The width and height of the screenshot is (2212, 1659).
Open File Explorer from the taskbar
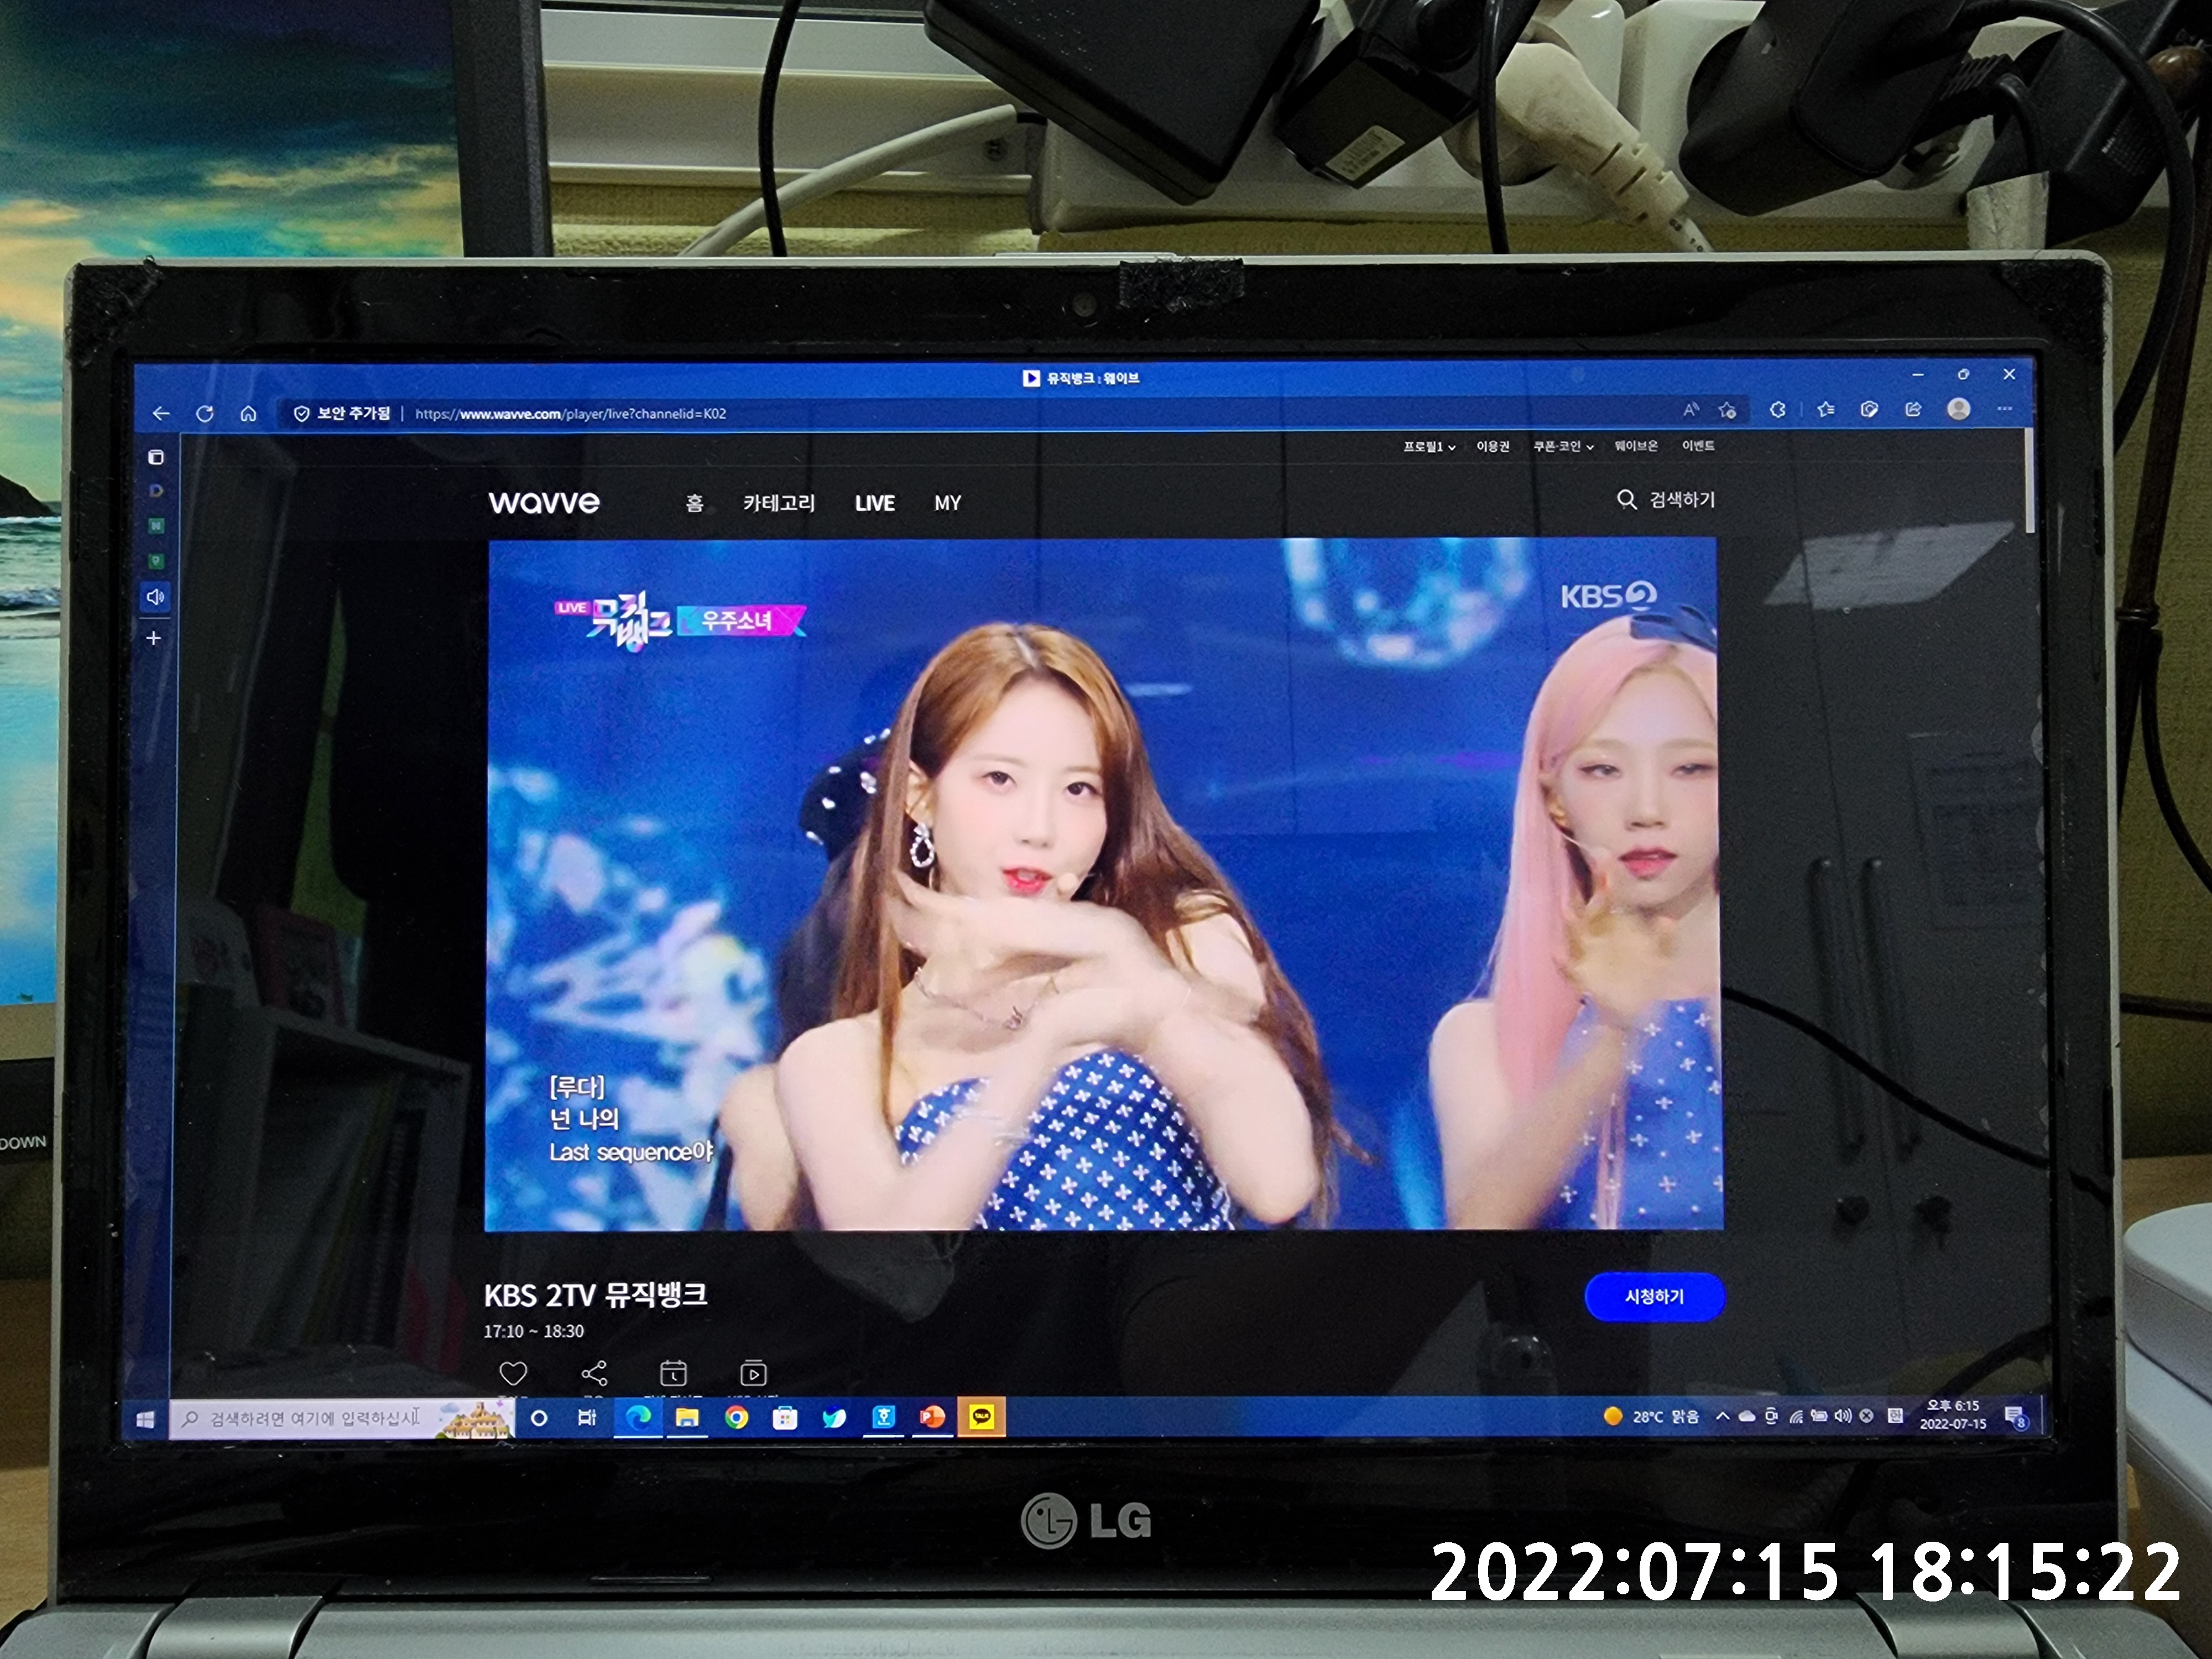[687, 1418]
